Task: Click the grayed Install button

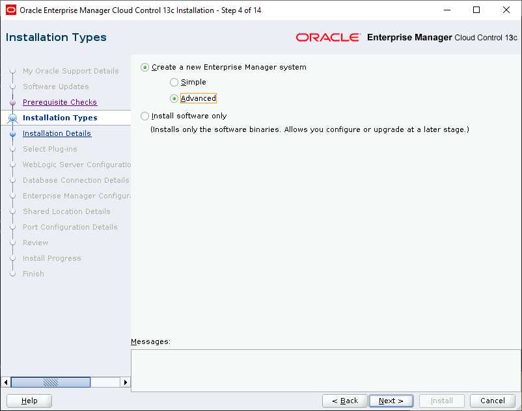Action: 442,401
